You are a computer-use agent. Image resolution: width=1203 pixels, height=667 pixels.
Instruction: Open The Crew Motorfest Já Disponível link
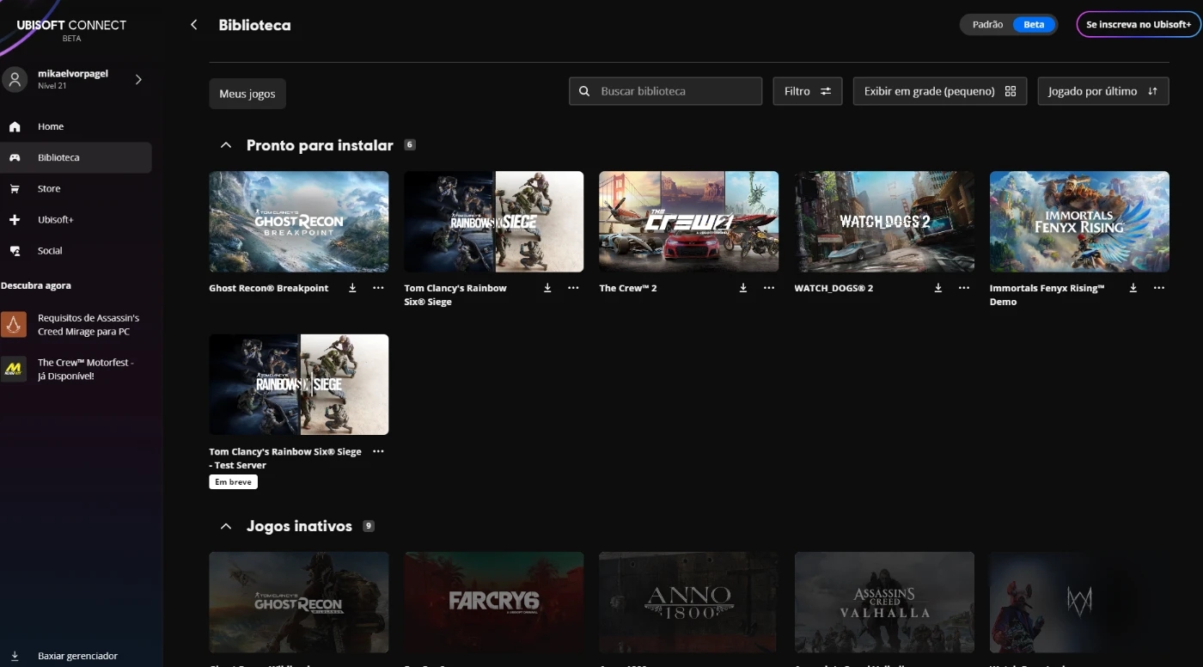[86, 369]
